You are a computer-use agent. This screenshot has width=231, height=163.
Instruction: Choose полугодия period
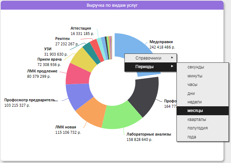point(202,128)
